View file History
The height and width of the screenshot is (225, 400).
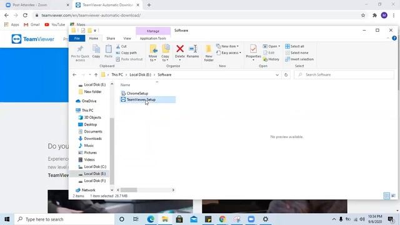tap(271, 59)
